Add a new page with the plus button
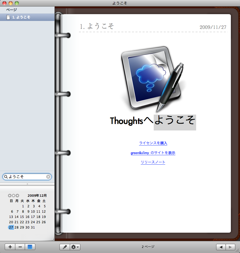The image size is (240, 253). click(10, 247)
